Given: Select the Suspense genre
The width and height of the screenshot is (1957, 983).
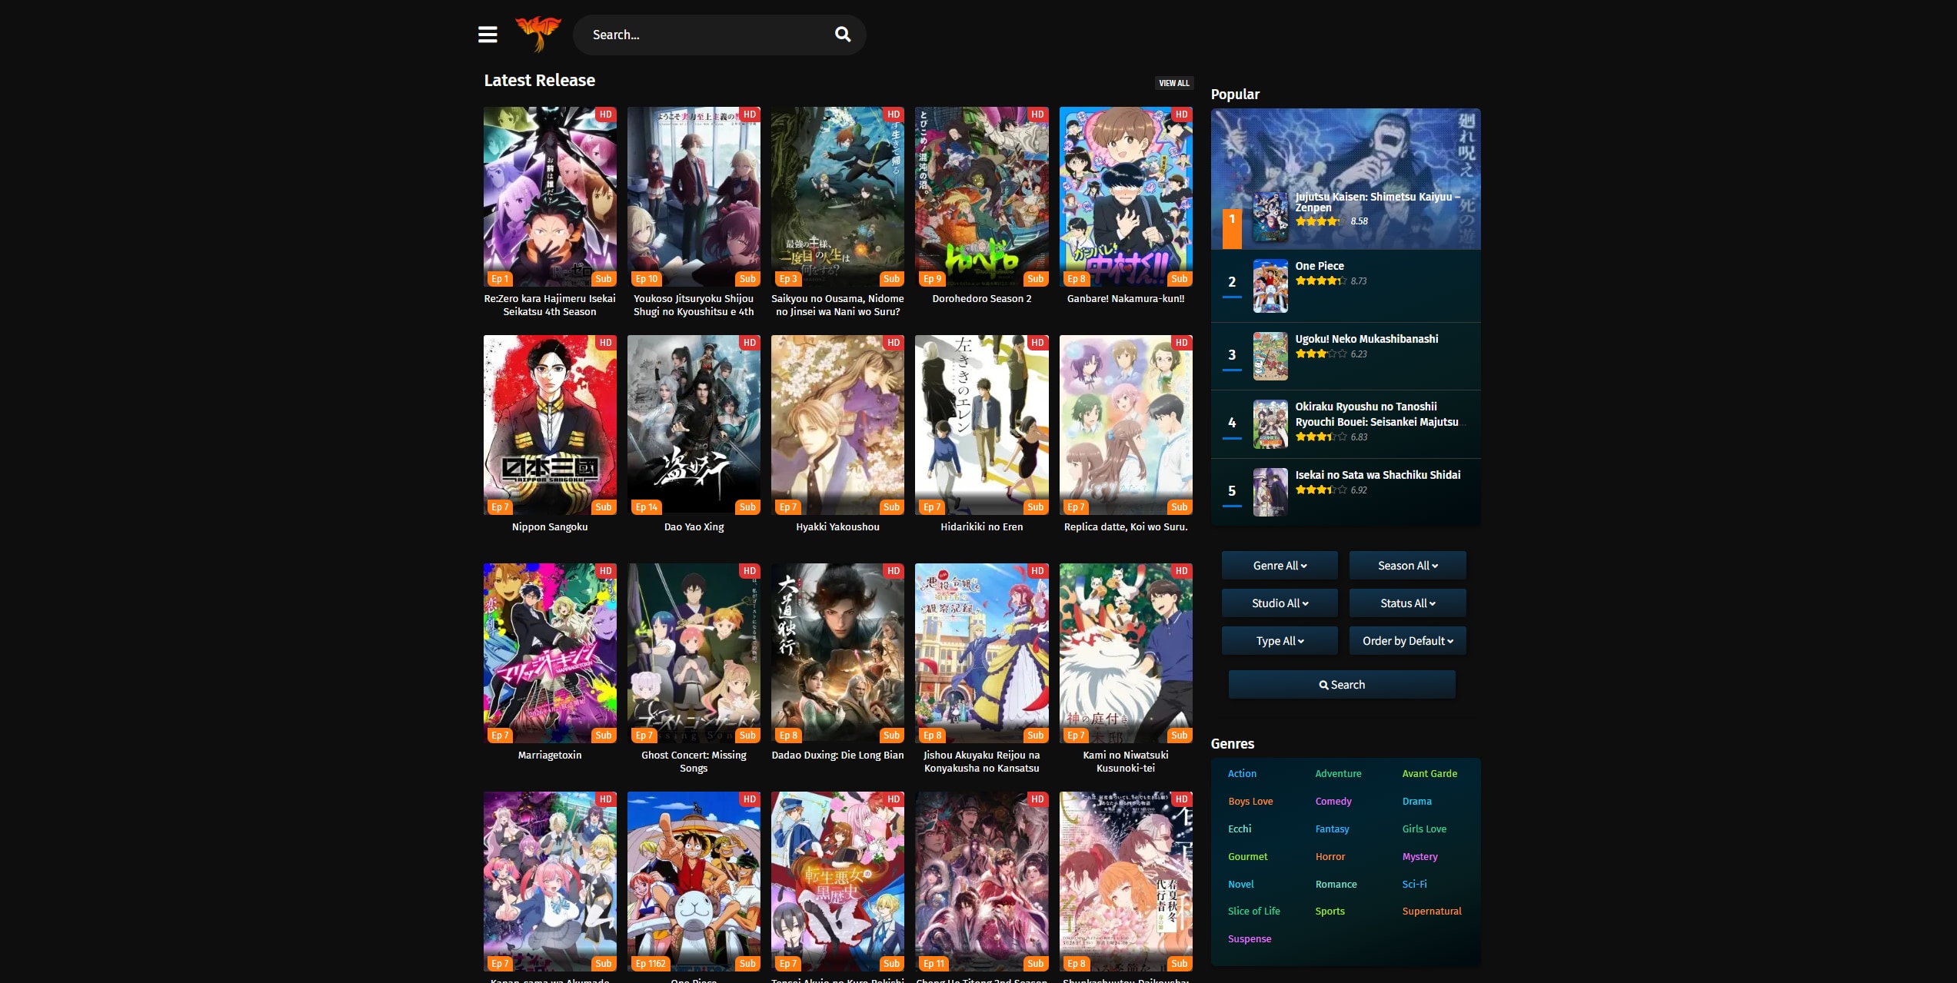Looking at the screenshot, I should (1249, 939).
